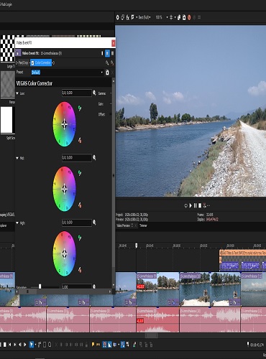Open overlays options icon in preview toolbar
266x359 pixels.
(x=171, y=17)
